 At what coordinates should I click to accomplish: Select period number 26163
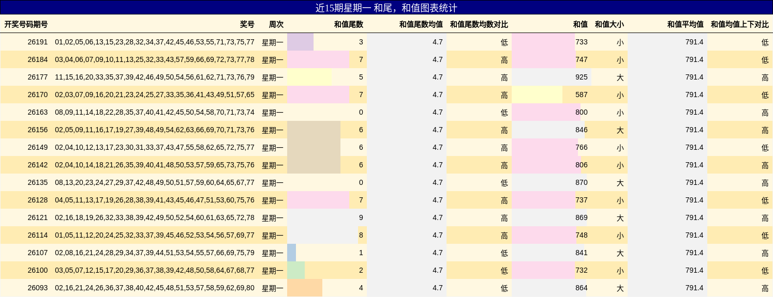[37, 112]
